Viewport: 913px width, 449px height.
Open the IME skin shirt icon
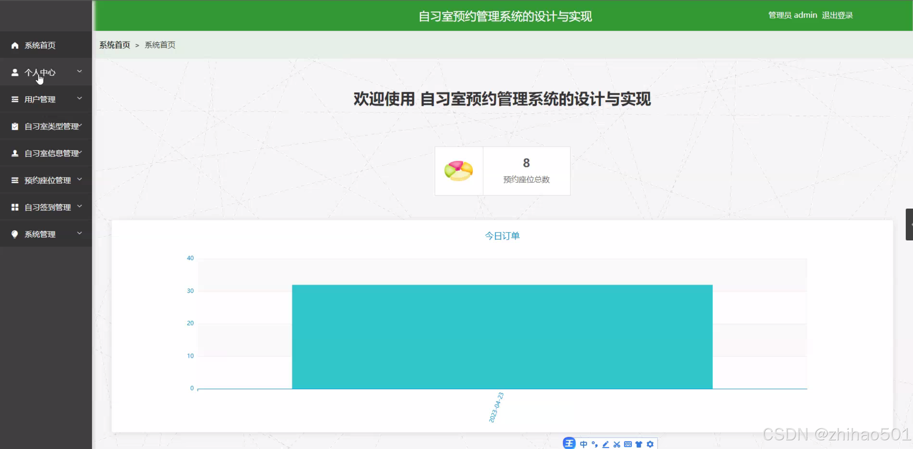[x=639, y=444]
